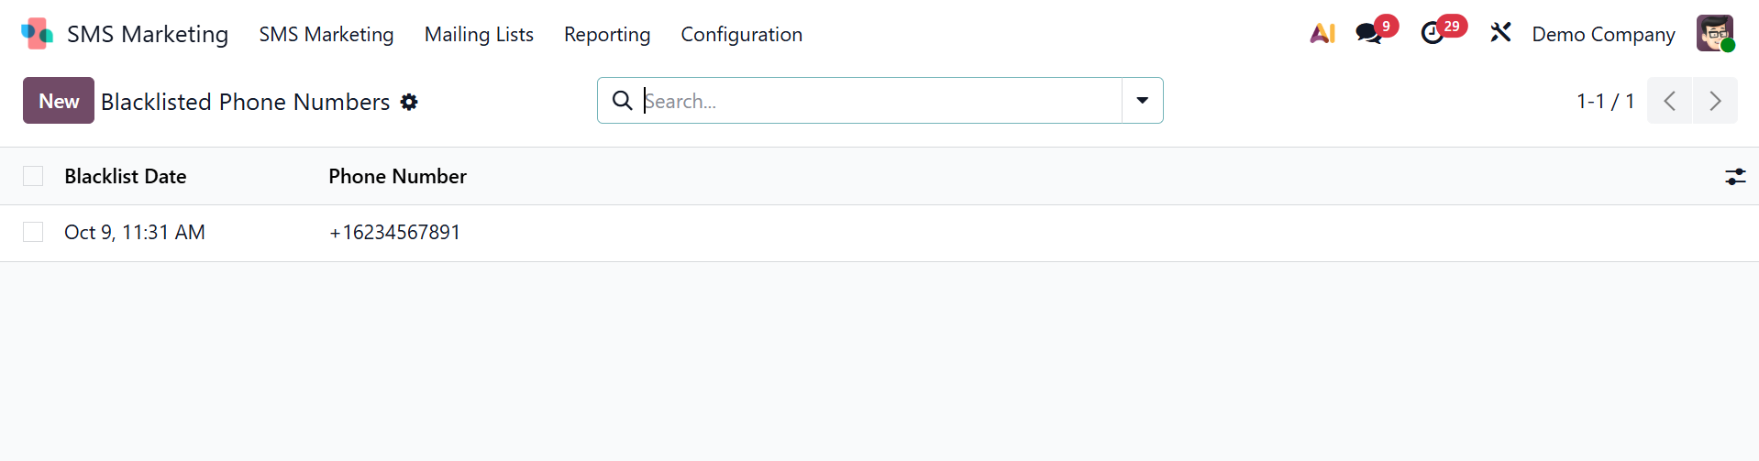Open the Mailing Lists menu

coord(479,34)
